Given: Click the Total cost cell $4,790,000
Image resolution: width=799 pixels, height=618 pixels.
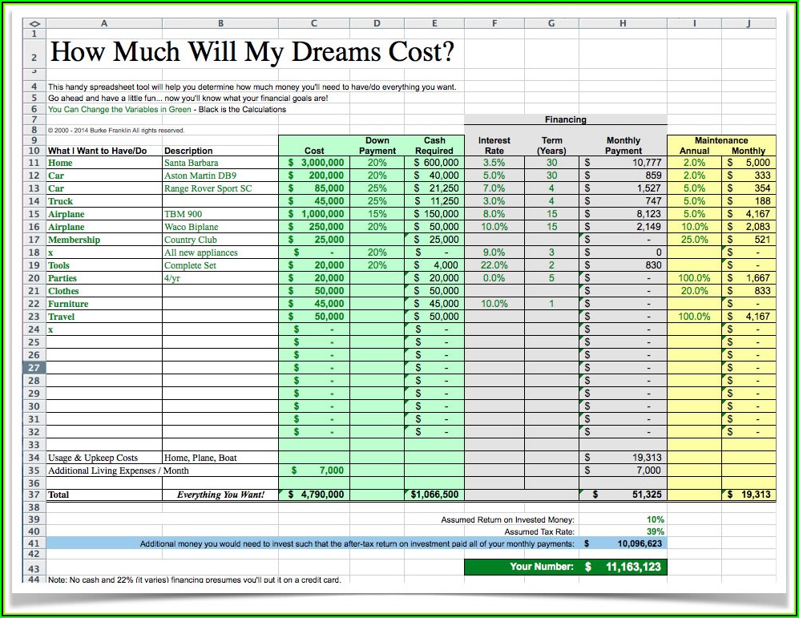Looking at the screenshot, I should 315,495.
